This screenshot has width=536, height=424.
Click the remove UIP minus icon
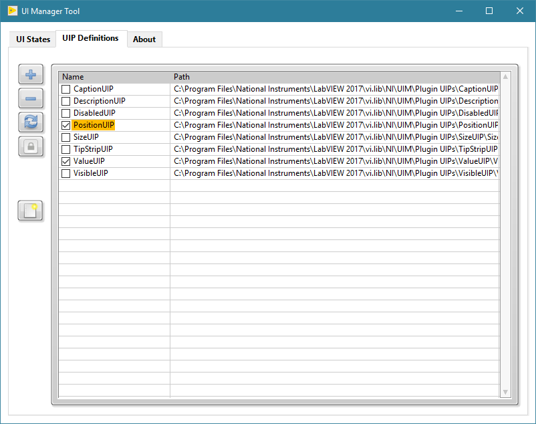(x=31, y=98)
